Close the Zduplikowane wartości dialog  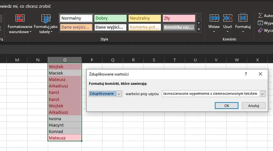tap(260, 74)
